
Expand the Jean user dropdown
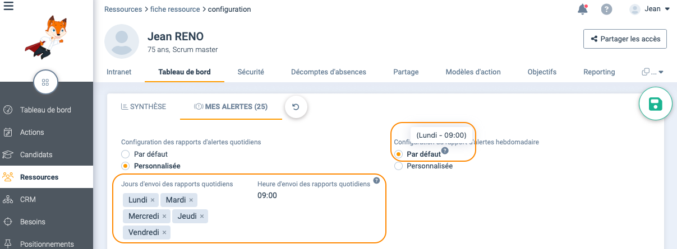[x=650, y=9]
